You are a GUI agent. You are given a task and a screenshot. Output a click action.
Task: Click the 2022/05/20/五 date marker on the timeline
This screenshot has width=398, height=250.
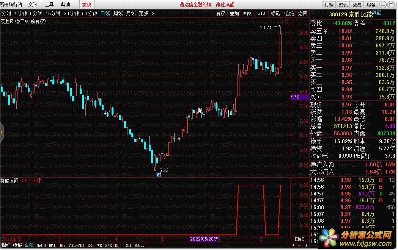coord(205,239)
